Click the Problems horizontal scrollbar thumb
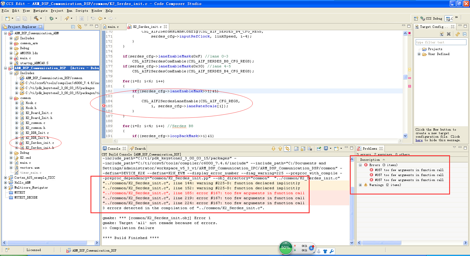Viewport: 470px width, 256px height. coord(382,243)
